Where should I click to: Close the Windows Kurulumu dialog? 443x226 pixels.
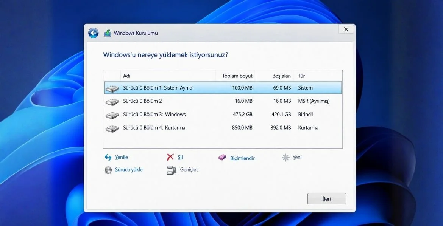346,29
